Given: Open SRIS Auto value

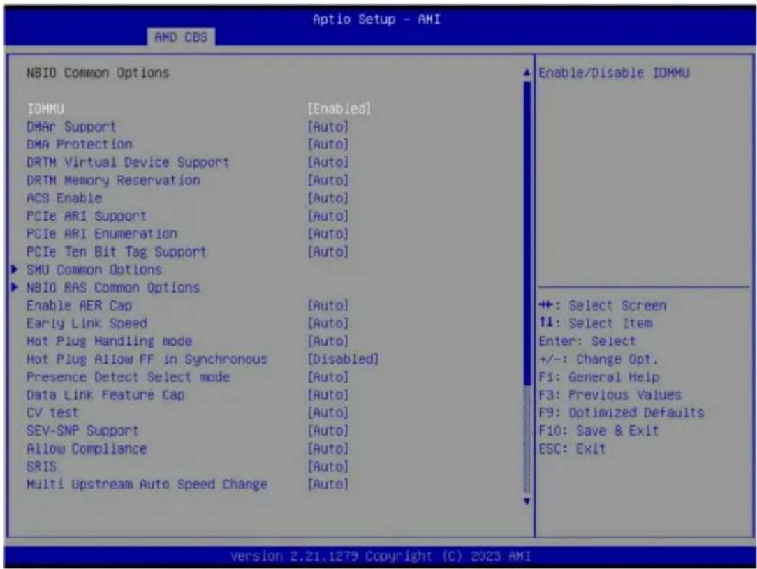Looking at the screenshot, I should [328, 466].
